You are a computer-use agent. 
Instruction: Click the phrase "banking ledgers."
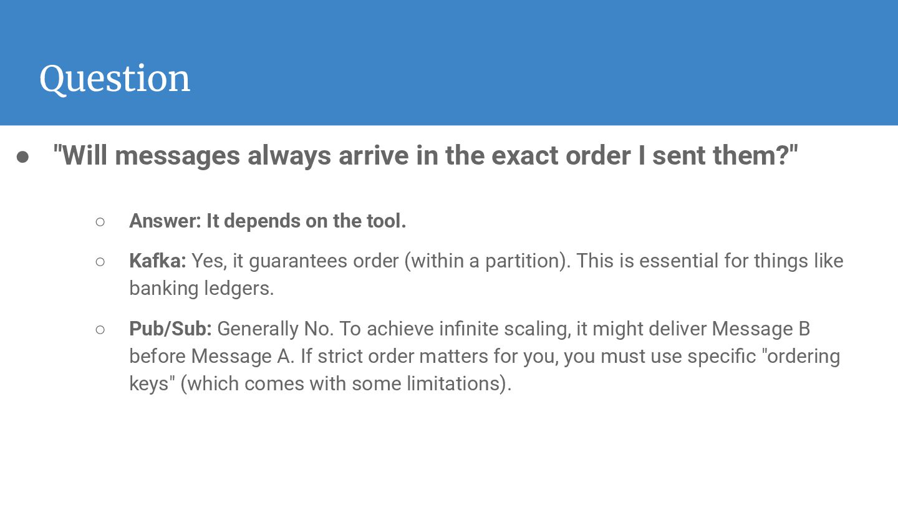201,288
